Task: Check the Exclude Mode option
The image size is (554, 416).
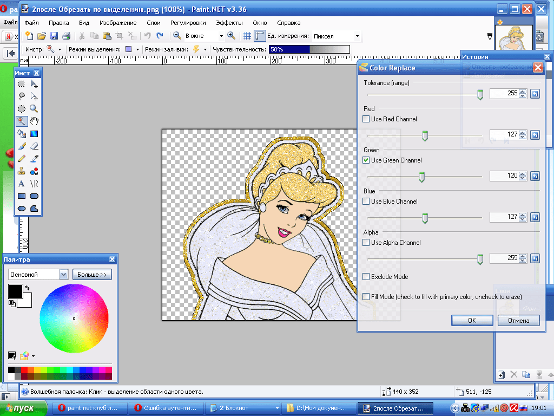Action: pos(366,277)
